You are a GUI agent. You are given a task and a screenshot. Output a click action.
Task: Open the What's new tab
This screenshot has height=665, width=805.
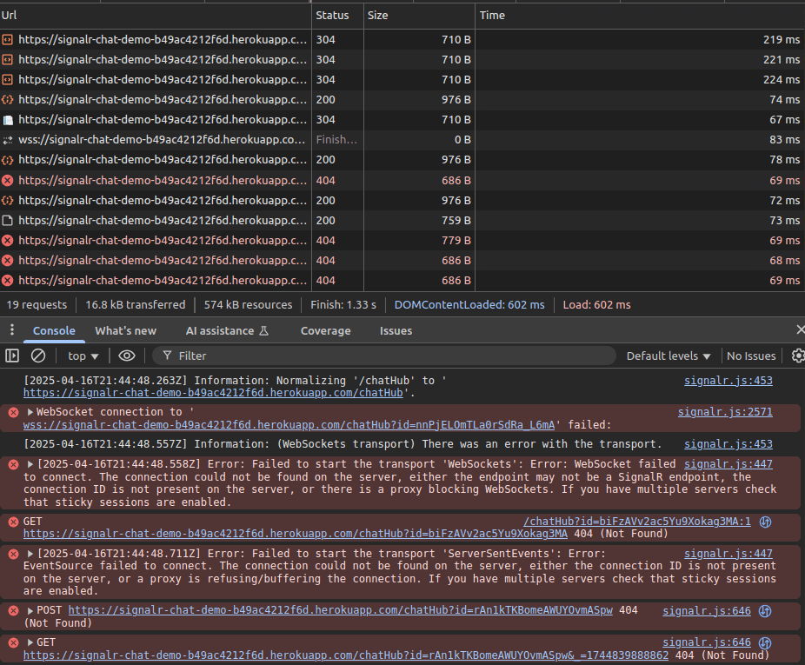tap(125, 330)
